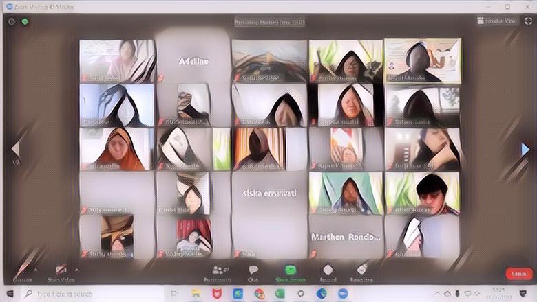Select the Adeline participant tile
537x302 pixels.
[x=193, y=60]
